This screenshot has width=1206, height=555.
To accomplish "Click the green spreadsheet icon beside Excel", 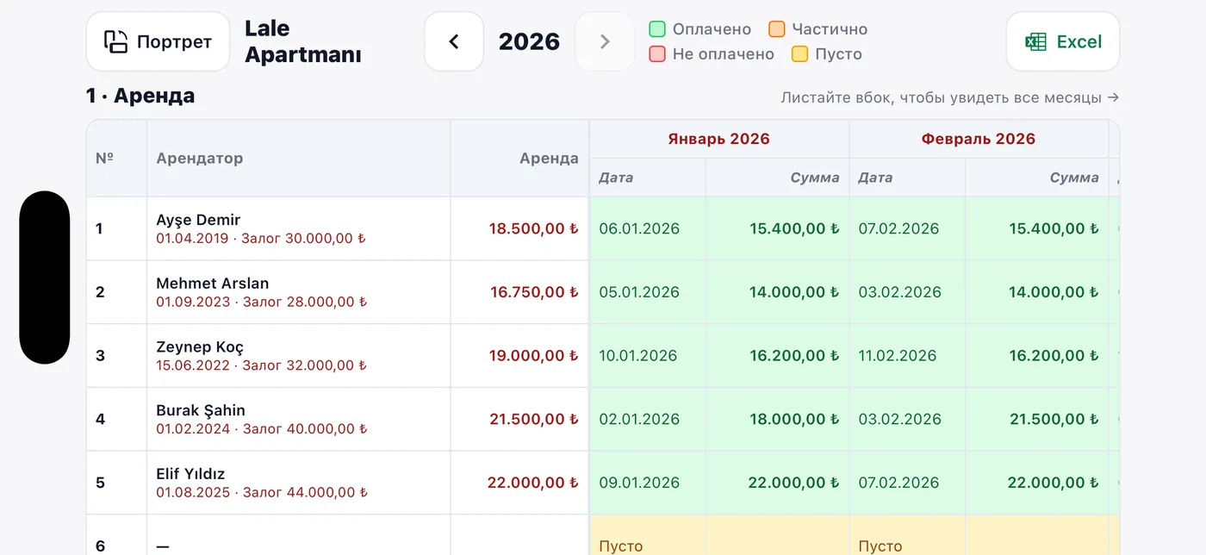I will (x=1035, y=41).
